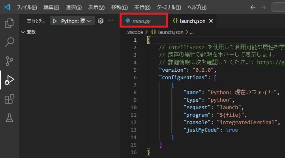Click the 実行とデ... panel title
Image resolution: width=285 pixels, height=158 pixels.
36,21
